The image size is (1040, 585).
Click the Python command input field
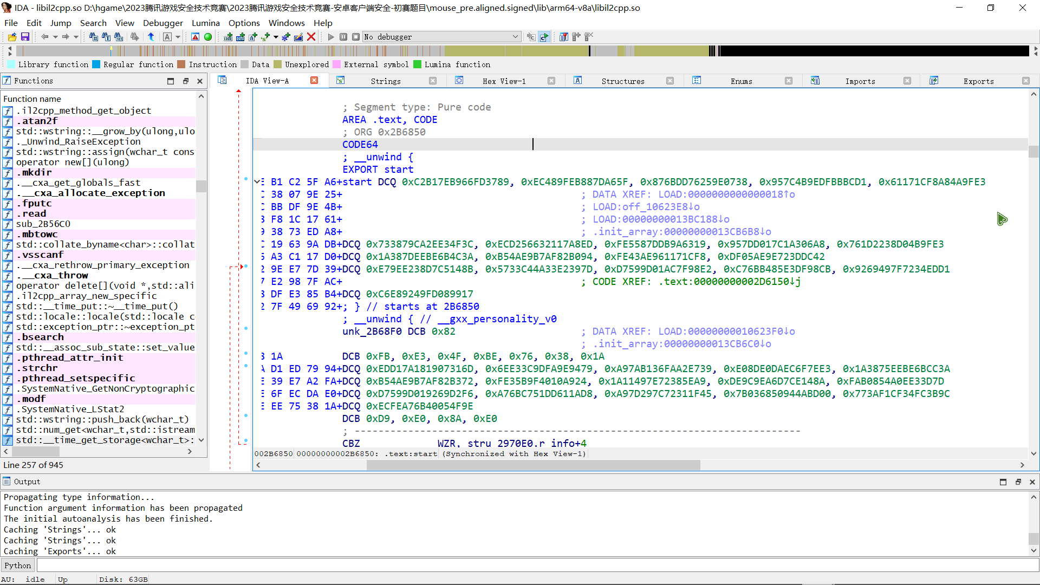(x=536, y=565)
